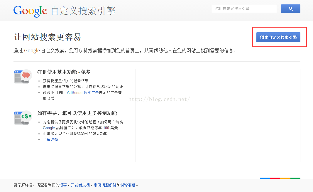Screen dimensions: 313x192
Task: Click the Google logo
Action: coord(30,11)
